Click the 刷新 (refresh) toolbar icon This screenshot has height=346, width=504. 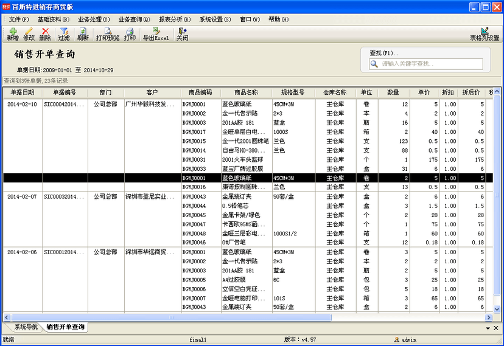pyautogui.click(x=83, y=34)
